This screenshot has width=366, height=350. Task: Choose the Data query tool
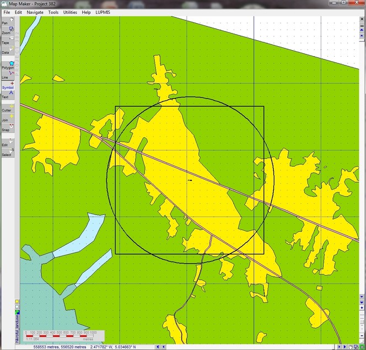point(8,50)
